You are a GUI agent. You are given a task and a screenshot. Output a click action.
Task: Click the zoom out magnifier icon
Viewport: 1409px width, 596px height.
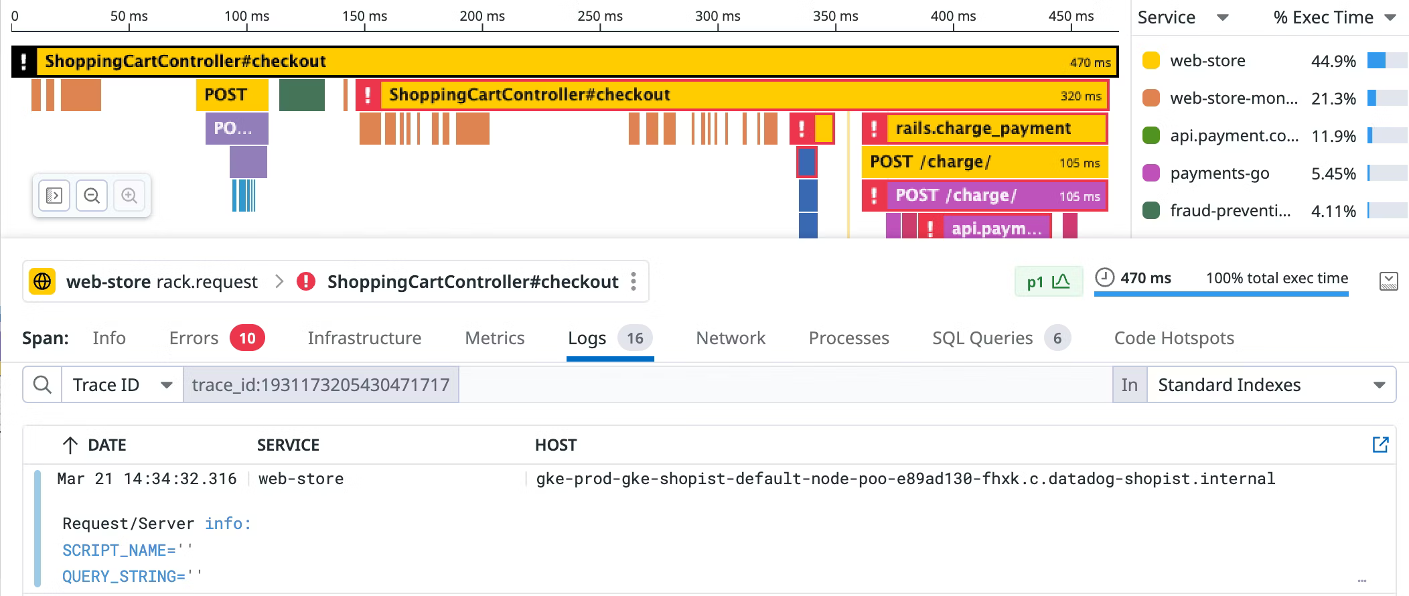click(x=92, y=196)
